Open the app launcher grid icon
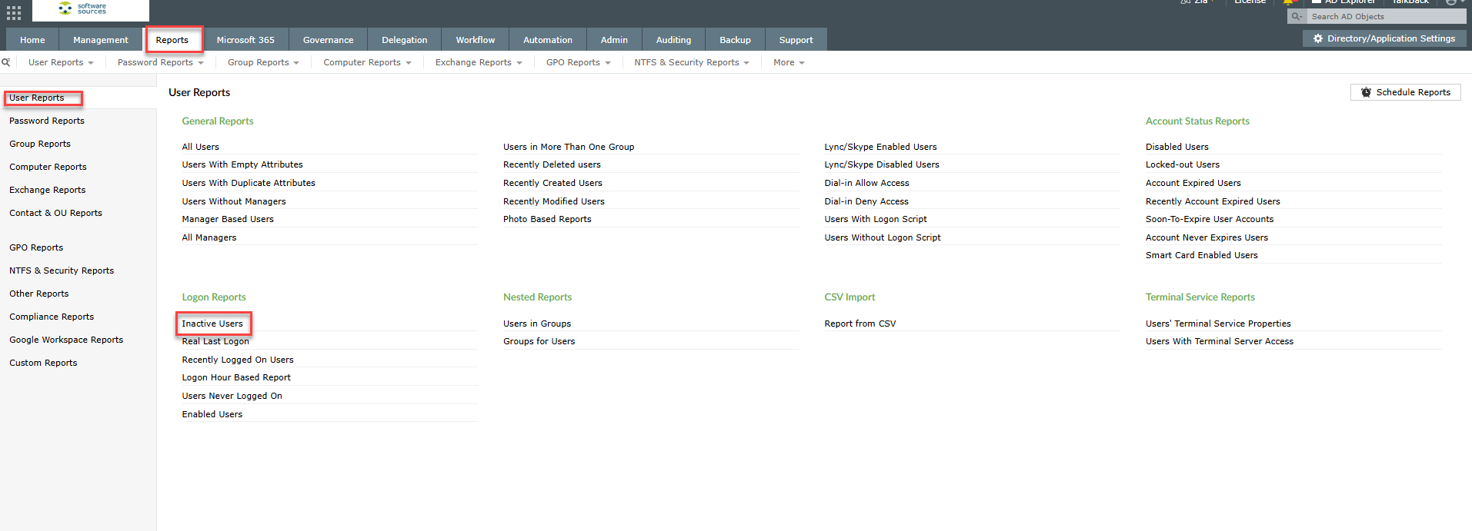Viewport: 1472px width, 531px height. pyautogui.click(x=14, y=12)
